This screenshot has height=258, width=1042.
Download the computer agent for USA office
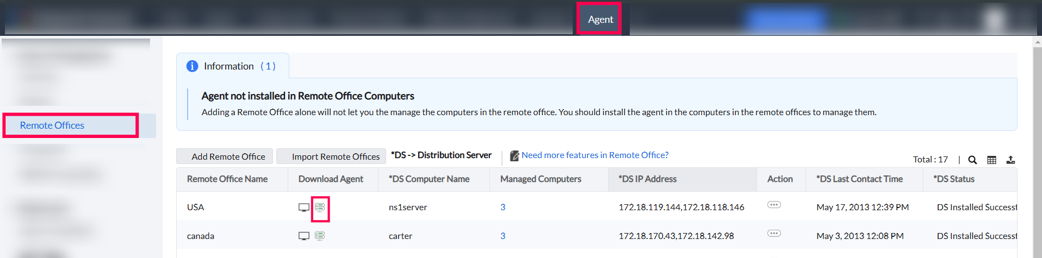(x=304, y=207)
